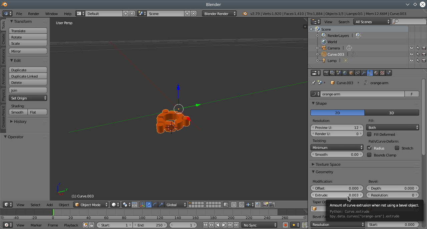This screenshot has height=229, width=427.
Task: Click the Mirror button
Action: pos(28,51)
